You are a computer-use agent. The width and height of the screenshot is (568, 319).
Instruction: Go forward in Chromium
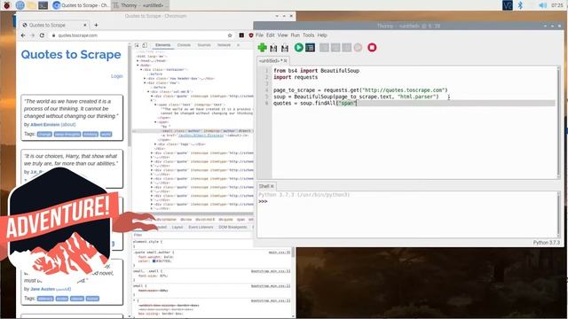[33, 35]
